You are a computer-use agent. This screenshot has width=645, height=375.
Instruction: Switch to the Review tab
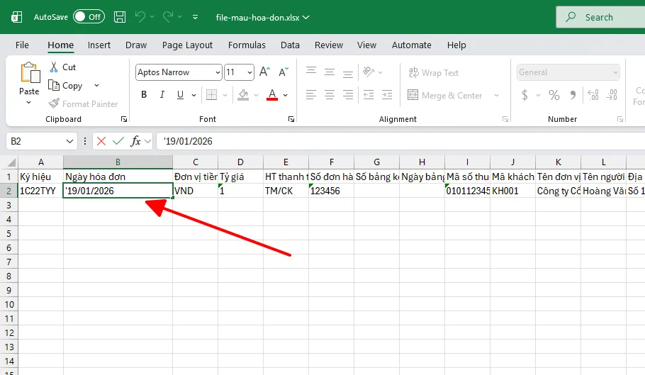click(x=329, y=45)
